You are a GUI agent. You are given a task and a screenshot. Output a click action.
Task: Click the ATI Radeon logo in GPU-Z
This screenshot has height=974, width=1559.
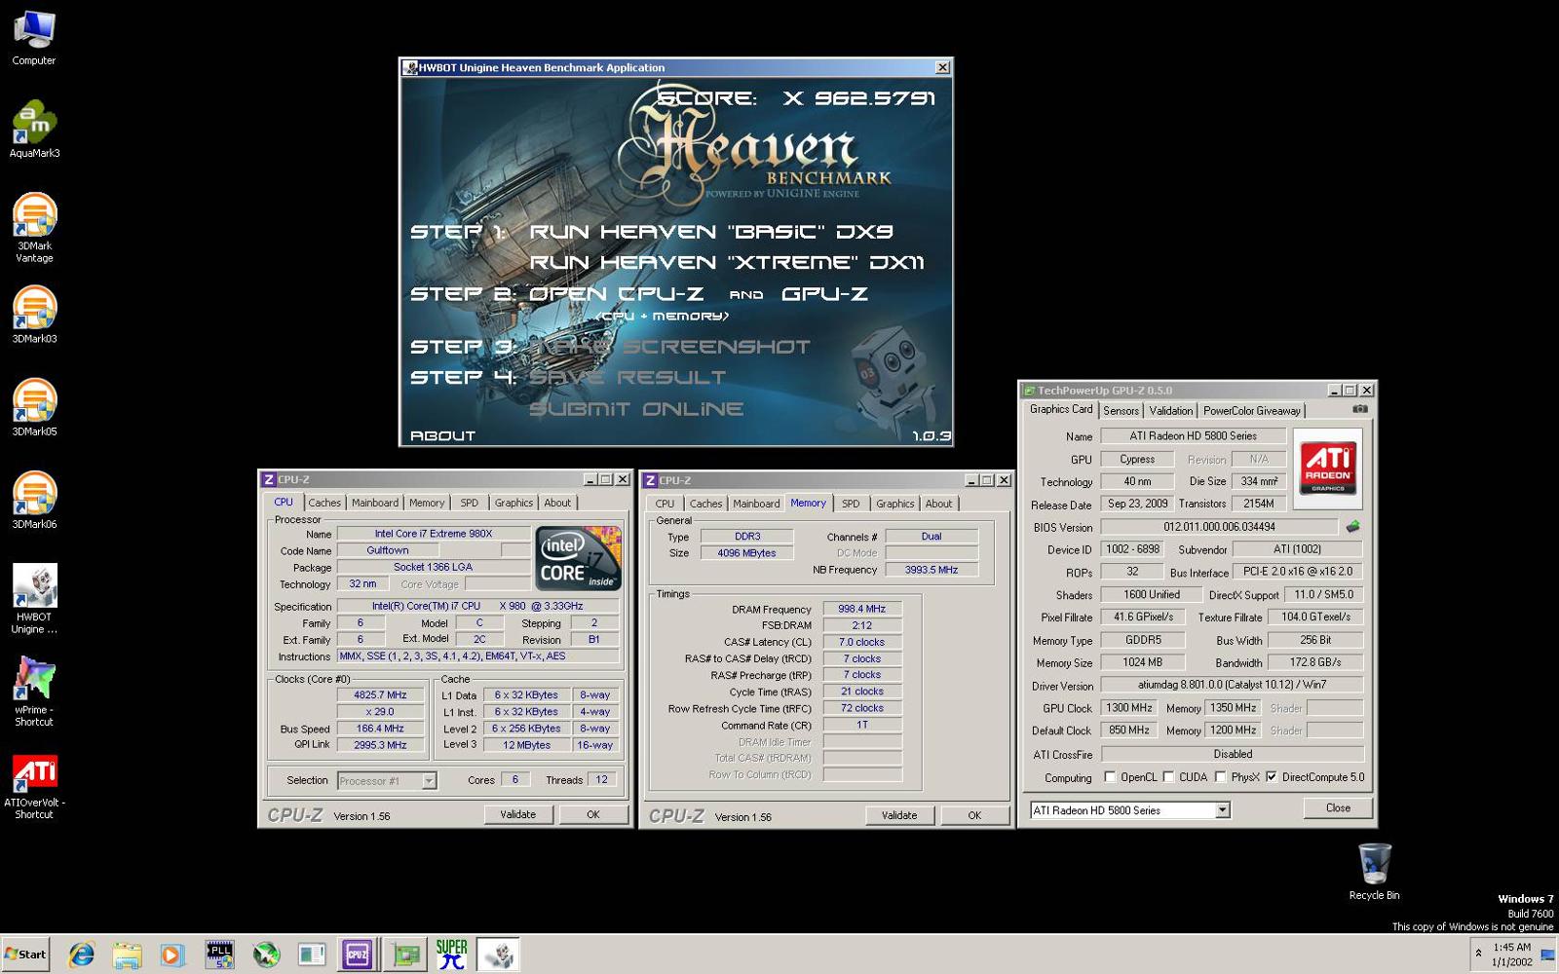1328,468
